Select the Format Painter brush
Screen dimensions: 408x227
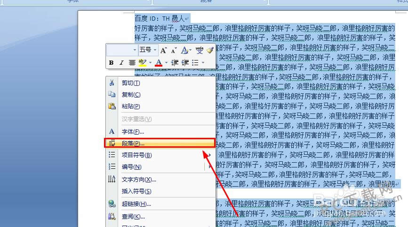click(x=210, y=50)
